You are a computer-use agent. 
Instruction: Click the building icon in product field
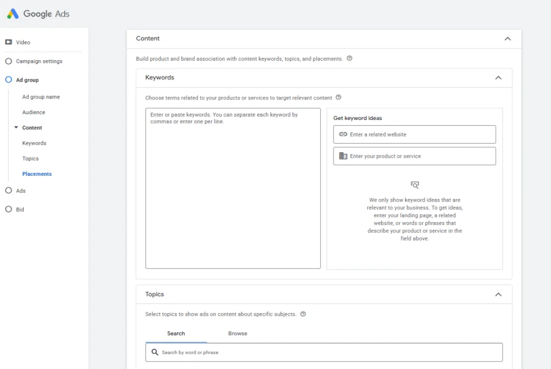[343, 155]
